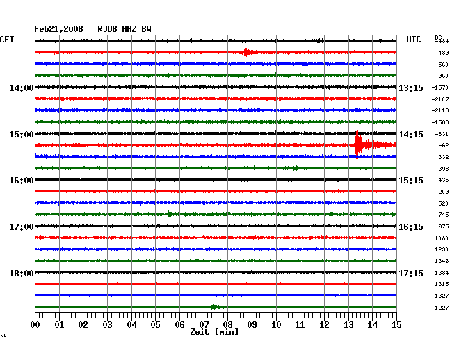Click DC offset value 1346

coord(442,261)
